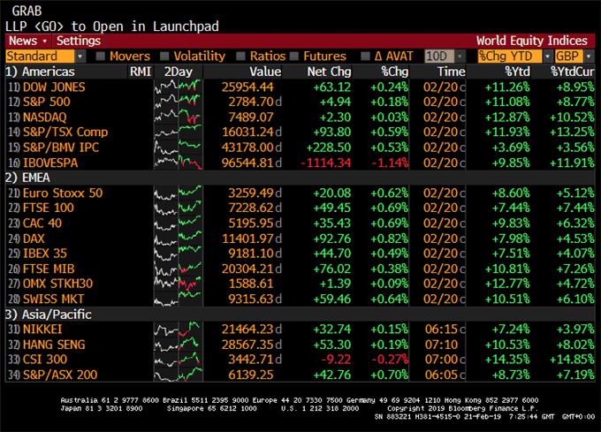
Task: Collapse the Asia/Pacific section header
Action: 49,315
